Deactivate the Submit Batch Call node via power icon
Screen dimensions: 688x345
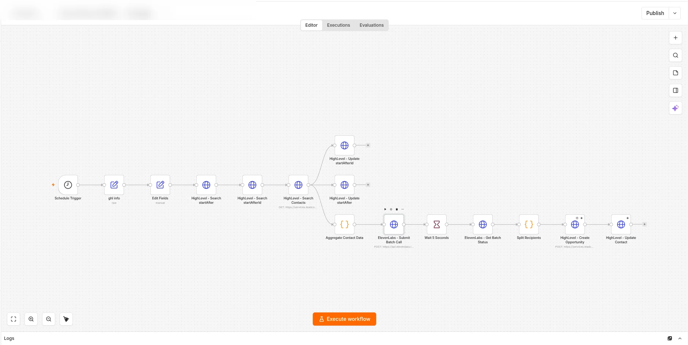391,209
